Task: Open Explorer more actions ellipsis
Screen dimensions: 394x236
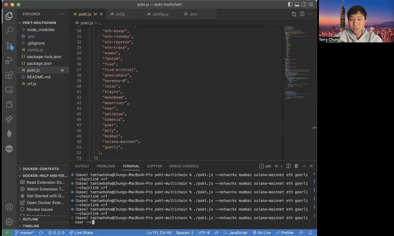Action: click(x=62, y=14)
